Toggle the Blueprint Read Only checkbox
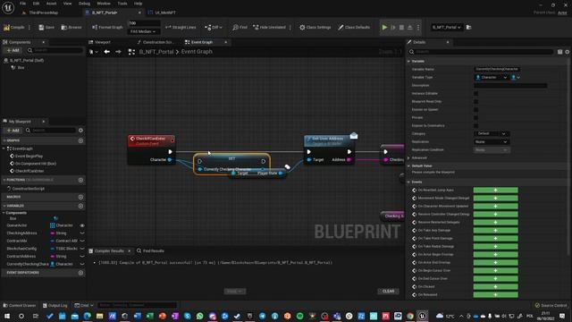The image size is (572, 322). coord(475,101)
